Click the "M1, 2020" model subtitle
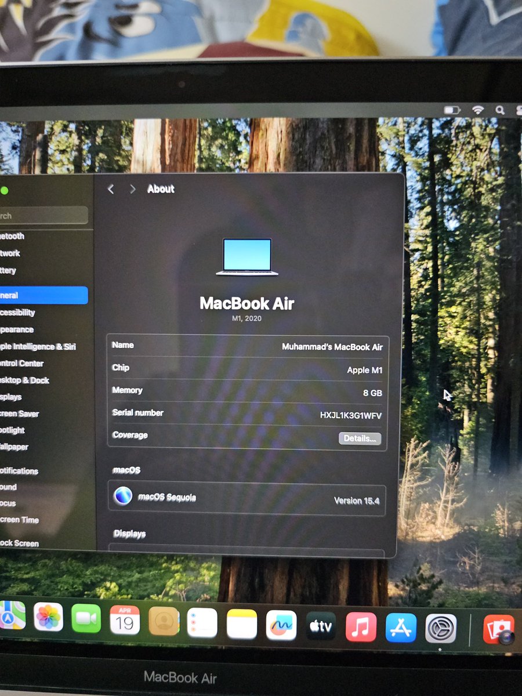Viewport: 522px width, 696px height. (246, 319)
